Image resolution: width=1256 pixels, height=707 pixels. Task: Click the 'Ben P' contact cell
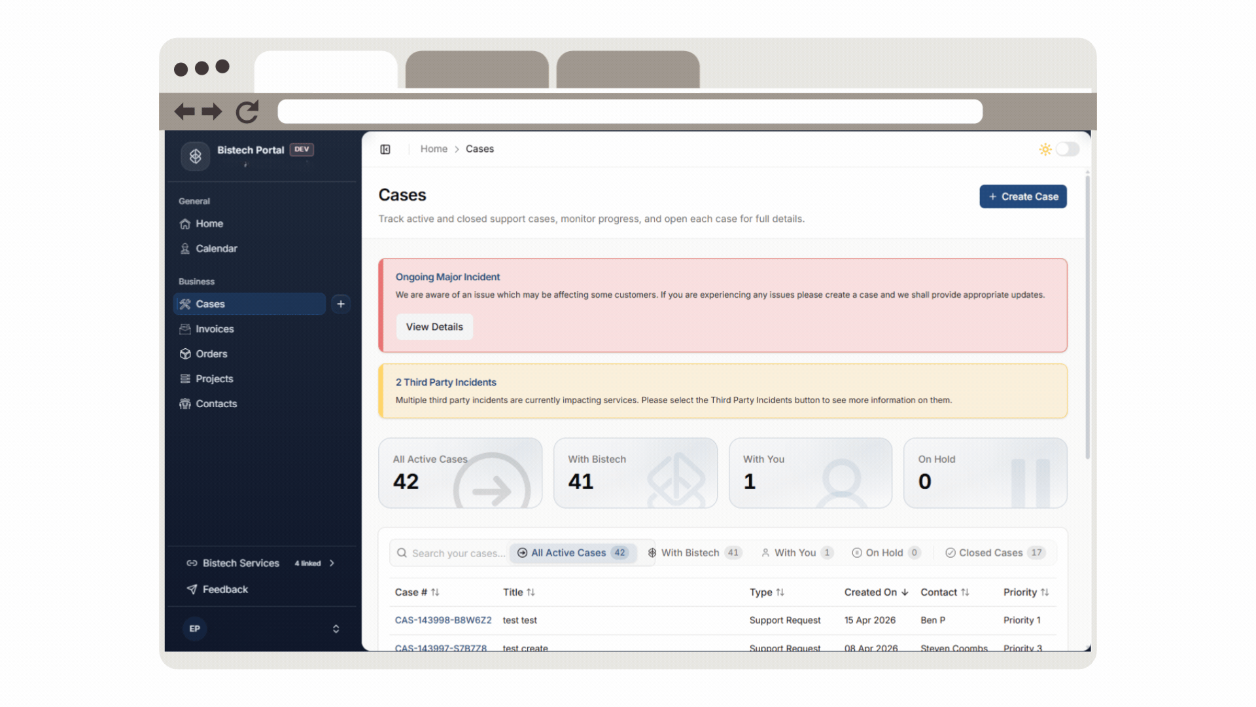[x=933, y=621]
